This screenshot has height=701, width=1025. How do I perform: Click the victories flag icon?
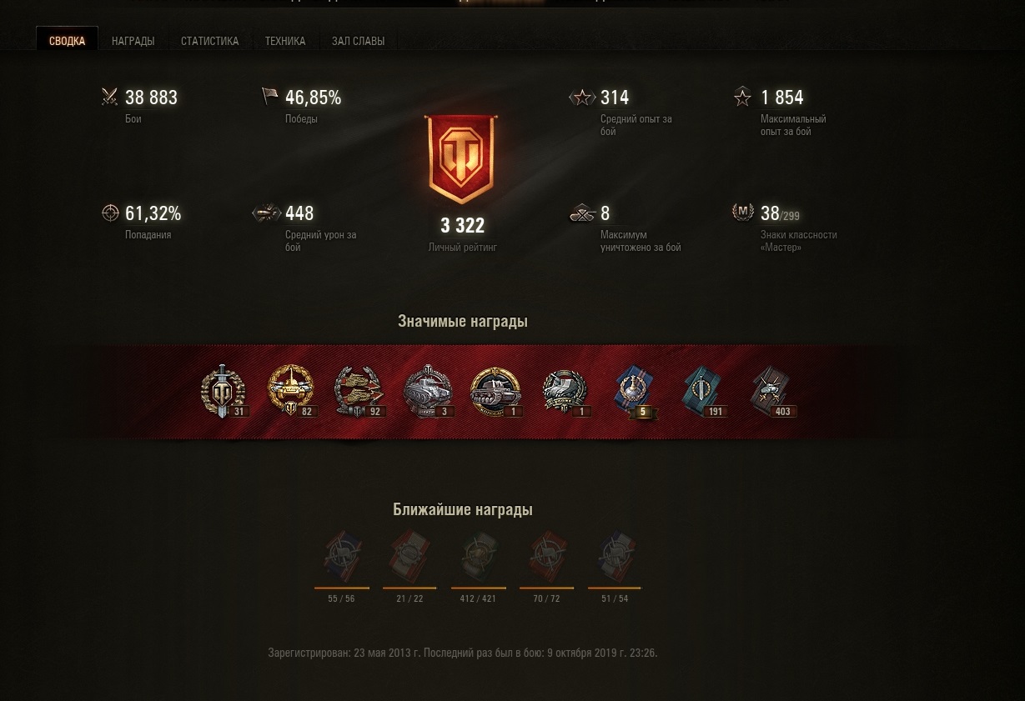269,97
